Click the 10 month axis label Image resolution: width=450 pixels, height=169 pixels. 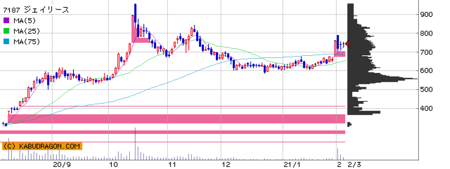[x=114, y=164]
